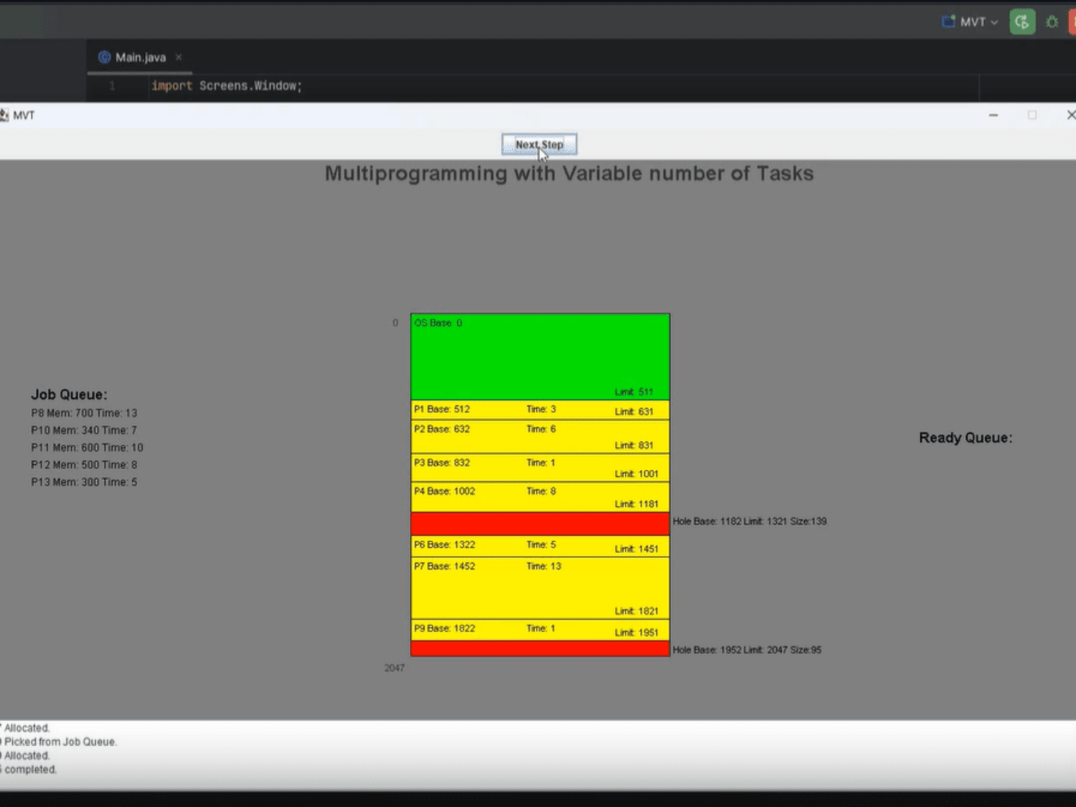Click the 'Hole Base: 1952 Limit: 2047 Size:95' label
Viewport: 1076px width, 807px height.
[x=747, y=650]
